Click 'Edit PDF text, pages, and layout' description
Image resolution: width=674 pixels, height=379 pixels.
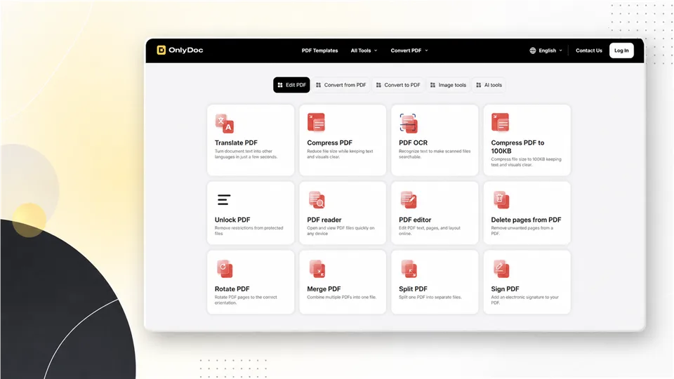click(430, 231)
